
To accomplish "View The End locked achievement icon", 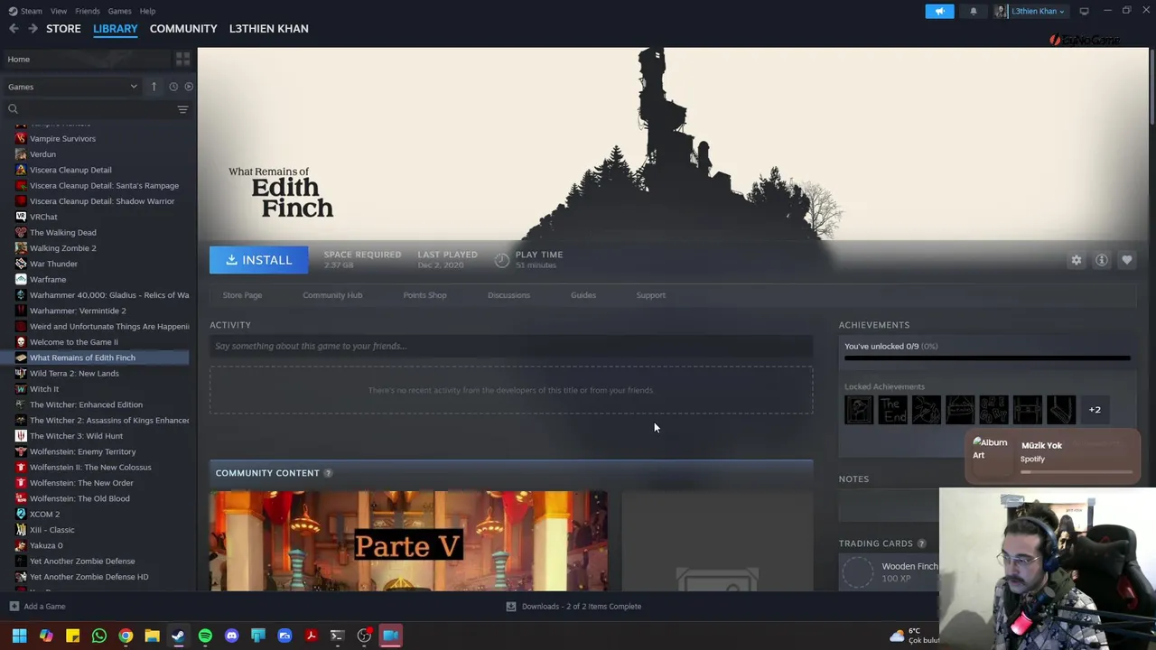I will [892, 410].
